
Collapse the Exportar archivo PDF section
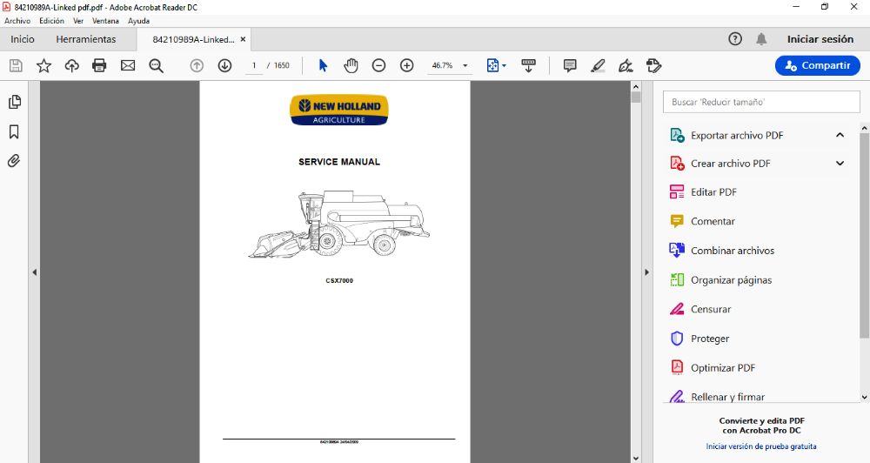[x=840, y=135]
